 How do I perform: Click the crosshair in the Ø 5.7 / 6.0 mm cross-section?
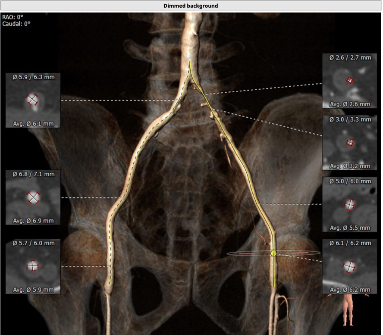click(33, 266)
